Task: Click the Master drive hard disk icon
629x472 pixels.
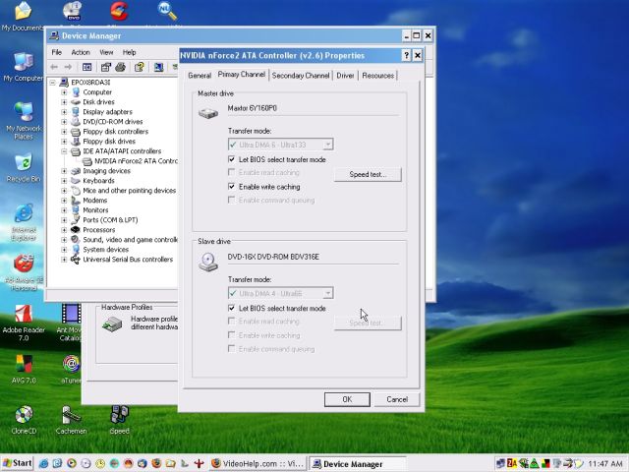Action: pos(208,113)
